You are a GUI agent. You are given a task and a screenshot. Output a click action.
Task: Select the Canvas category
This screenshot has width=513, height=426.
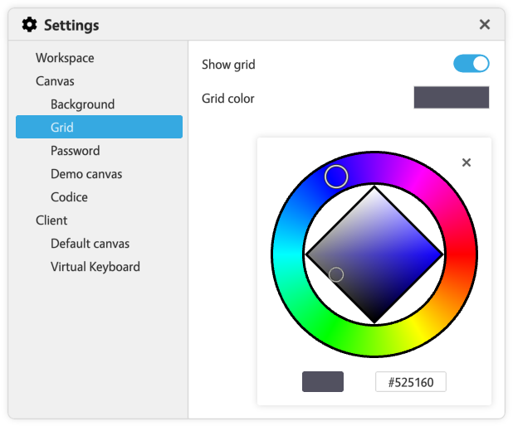coord(55,81)
